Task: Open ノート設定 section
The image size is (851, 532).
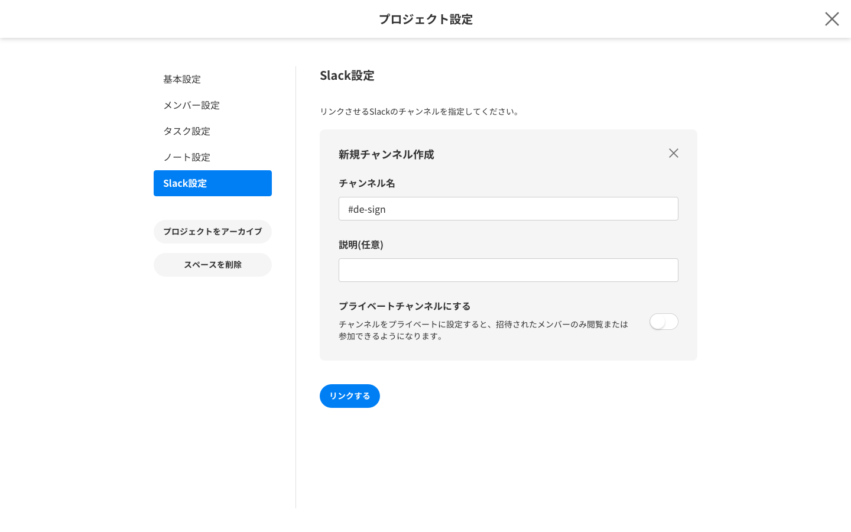Action: coord(213,157)
